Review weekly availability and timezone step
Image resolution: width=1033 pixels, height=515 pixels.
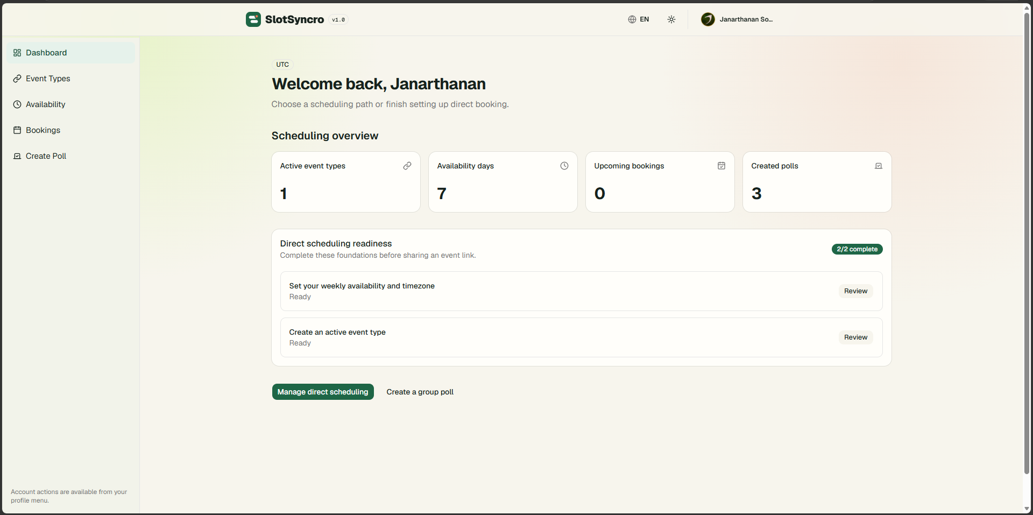coord(855,291)
